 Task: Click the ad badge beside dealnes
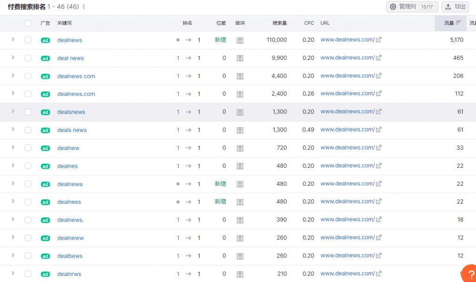coord(45,166)
